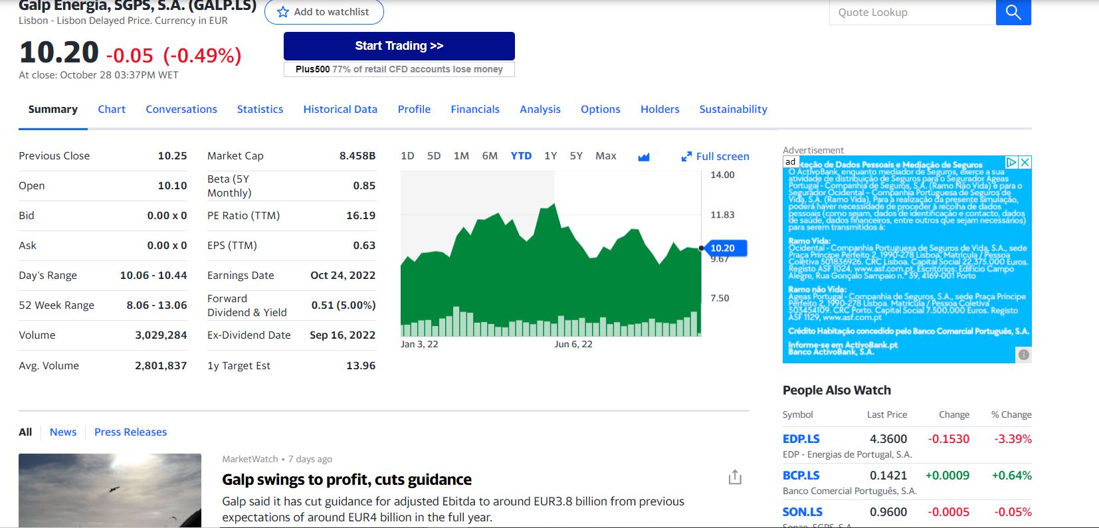Go to the Options tab
Viewport: 1099px width, 528px height.
pyautogui.click(x=601, y=110)
